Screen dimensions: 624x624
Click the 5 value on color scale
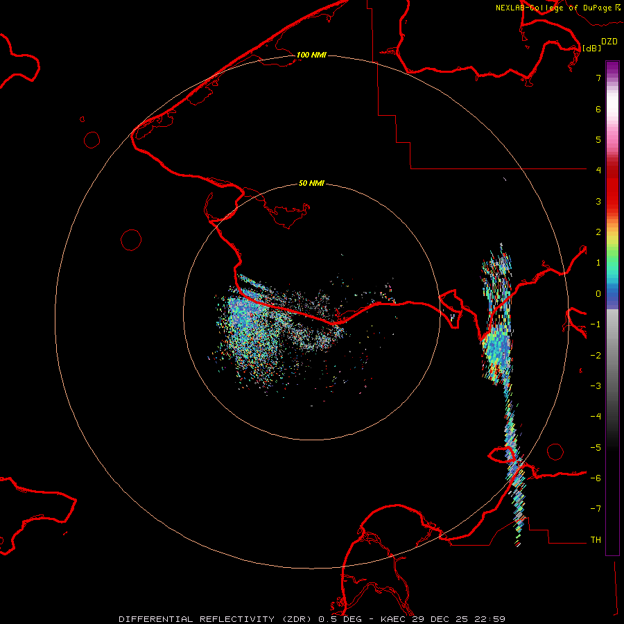[598, 139]
